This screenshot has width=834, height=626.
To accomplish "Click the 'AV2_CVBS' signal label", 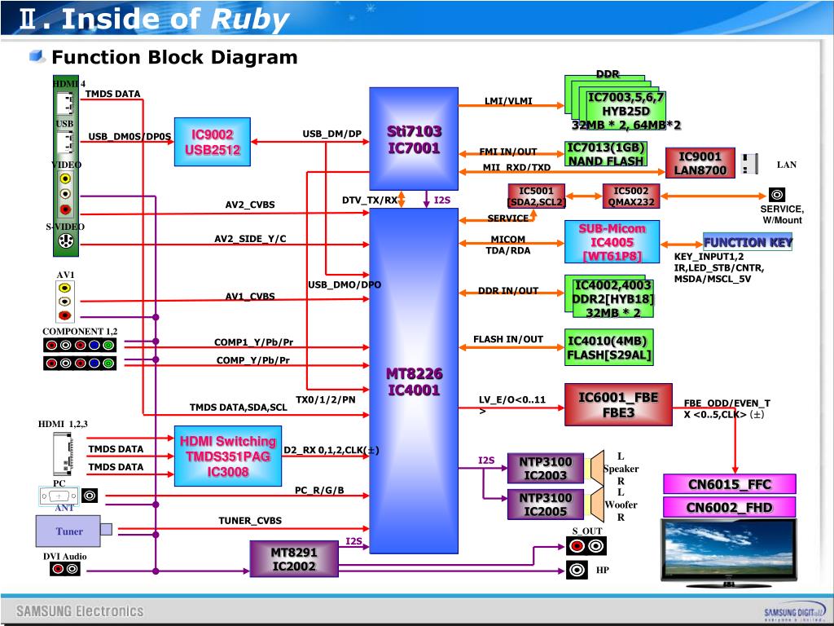I will click(250, 205).
